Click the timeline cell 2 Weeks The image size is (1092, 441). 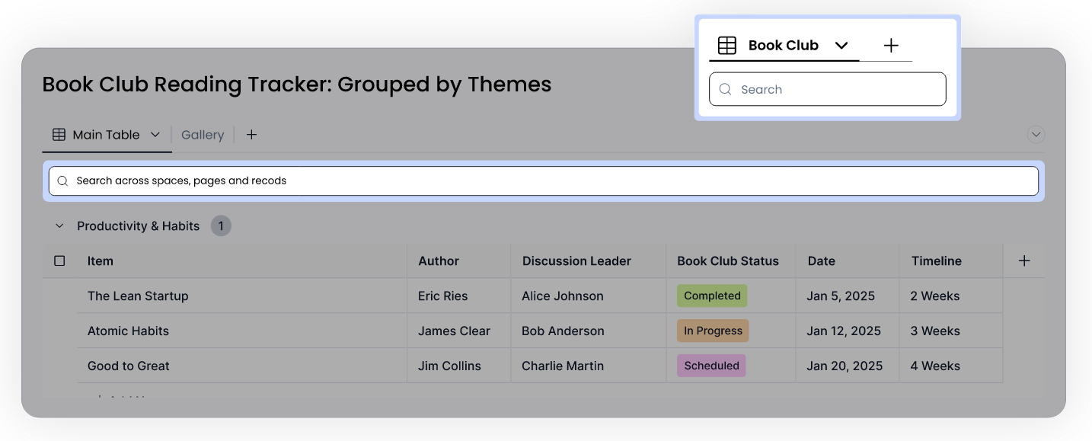pyautogui.click(x=935, y=296)
